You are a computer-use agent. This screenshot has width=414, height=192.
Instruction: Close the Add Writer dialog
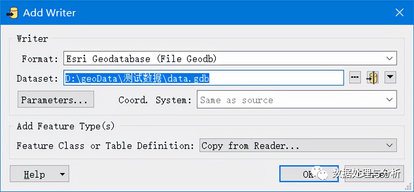pos(399,13)
